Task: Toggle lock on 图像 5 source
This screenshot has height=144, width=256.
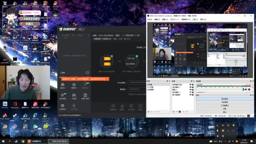Action: [193, 90]
